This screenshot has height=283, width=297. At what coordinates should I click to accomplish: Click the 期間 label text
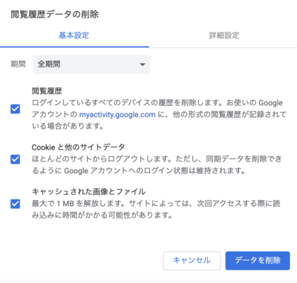coord(18,64)
